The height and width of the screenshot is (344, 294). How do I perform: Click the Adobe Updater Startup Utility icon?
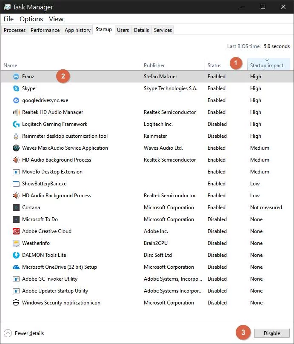click(x=16, y=291)
